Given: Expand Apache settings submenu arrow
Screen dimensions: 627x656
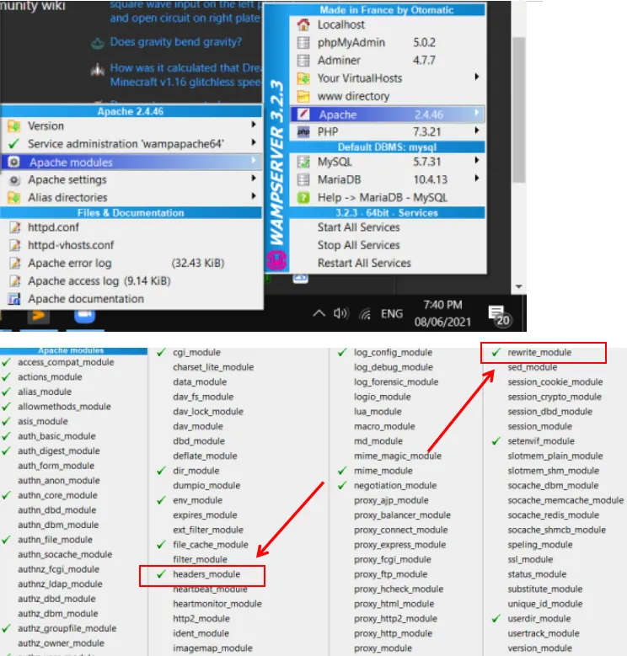Looking at the screenshot, I should pos(253,179).
